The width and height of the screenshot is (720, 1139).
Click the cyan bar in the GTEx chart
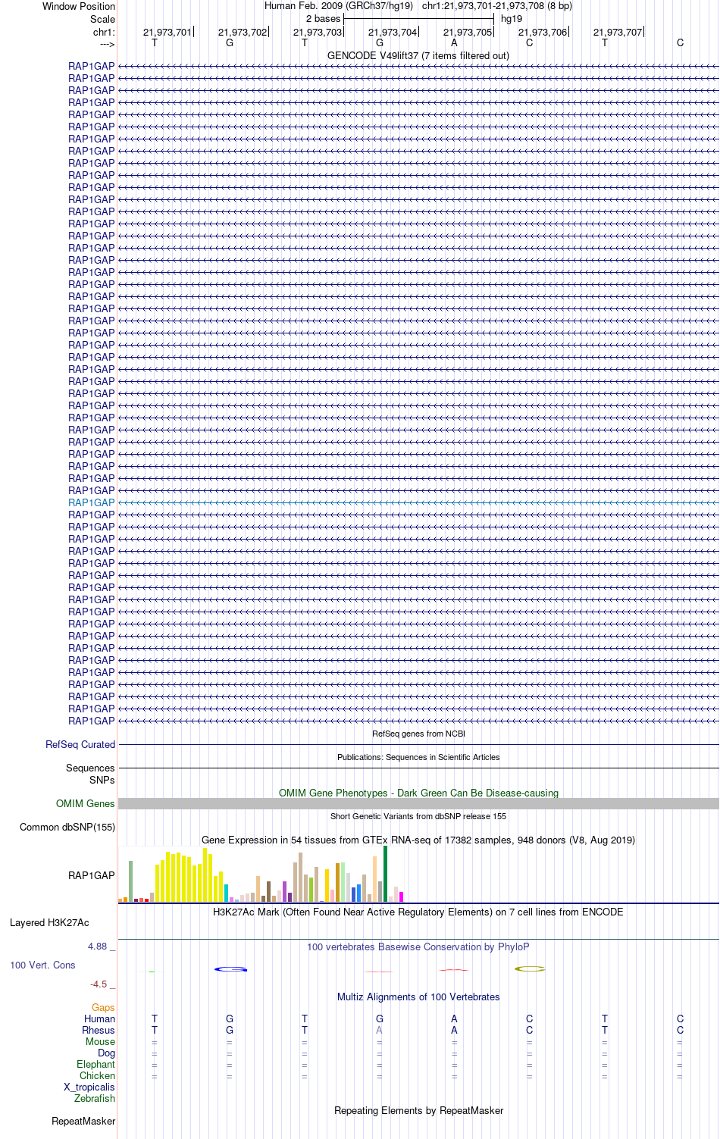click(226, 893)
